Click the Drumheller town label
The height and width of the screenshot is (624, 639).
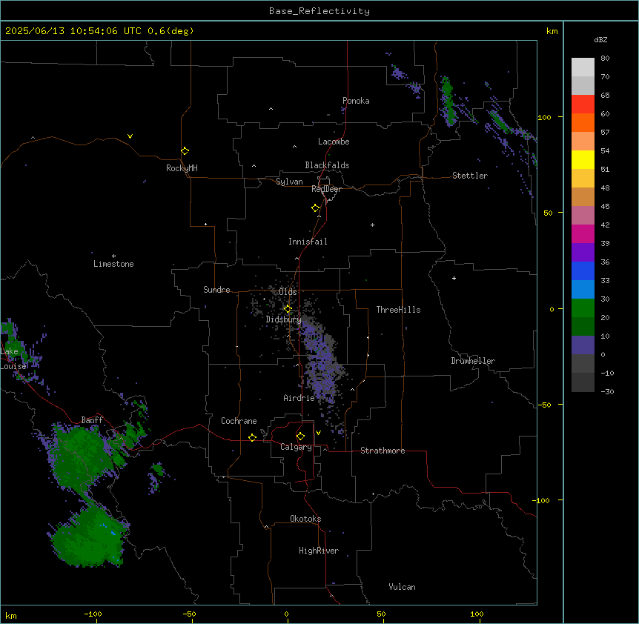click(x=473, y=361)
